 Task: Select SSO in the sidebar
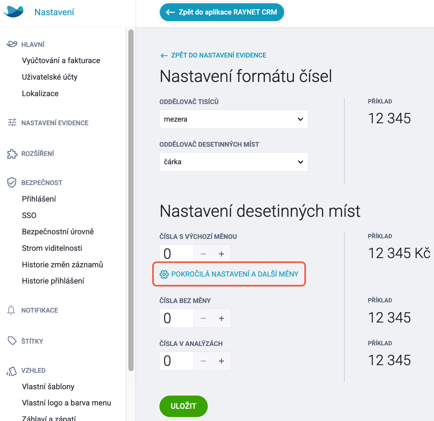point(29,215)
